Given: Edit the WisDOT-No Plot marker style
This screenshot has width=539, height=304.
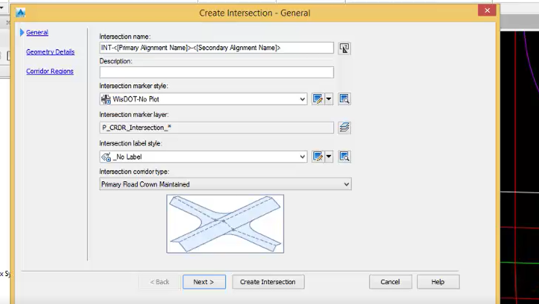Looking at the screenshot, I should (318, 99).
